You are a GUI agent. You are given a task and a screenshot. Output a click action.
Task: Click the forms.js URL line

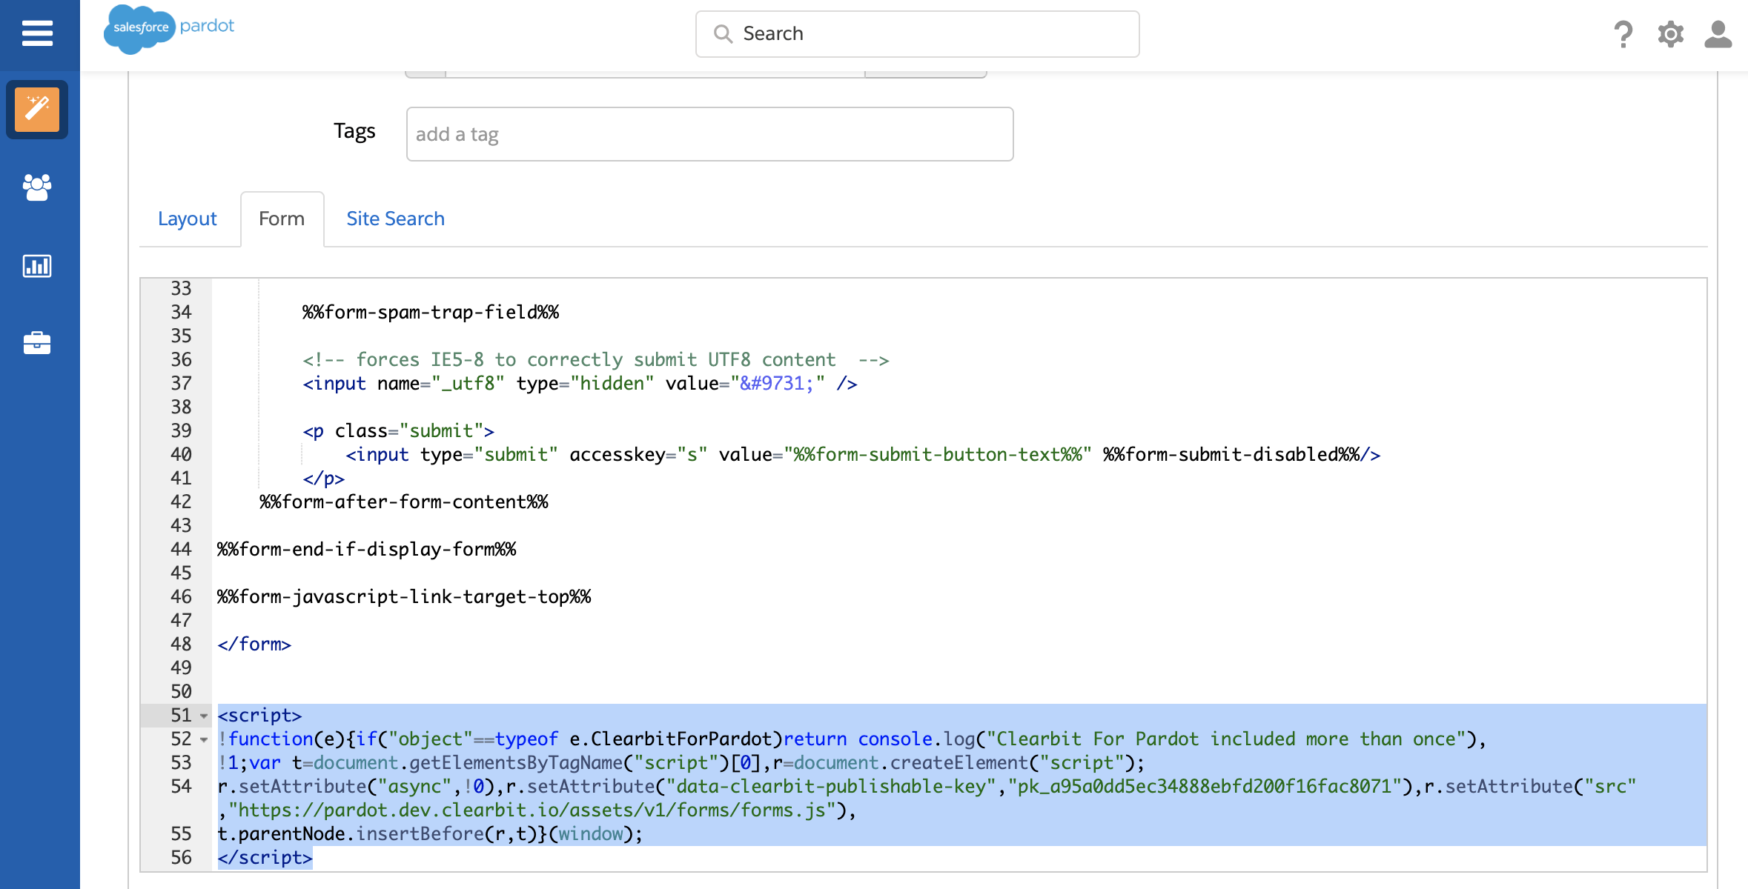(537, 810)
